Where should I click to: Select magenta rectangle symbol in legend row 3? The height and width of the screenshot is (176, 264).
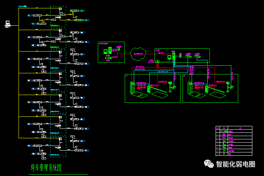pyautogui.click(x=224, y=138)
